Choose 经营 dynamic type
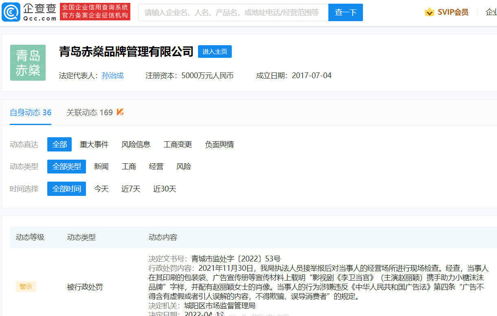This screenshot has width=497, height=316. [156, 167]
